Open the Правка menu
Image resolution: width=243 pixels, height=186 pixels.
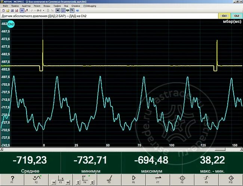(x=15, y=6)
